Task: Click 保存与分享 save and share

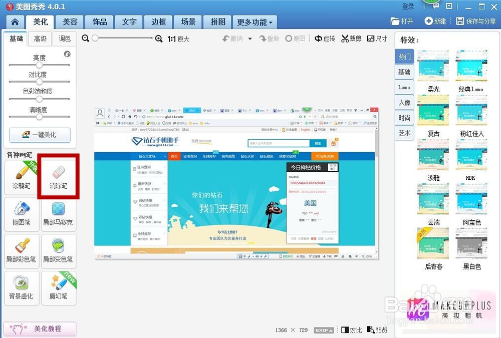Action: 476,21
